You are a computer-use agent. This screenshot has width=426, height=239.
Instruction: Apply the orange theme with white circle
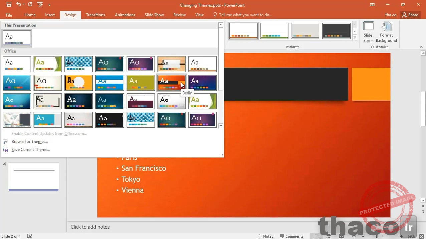point(79,83)
